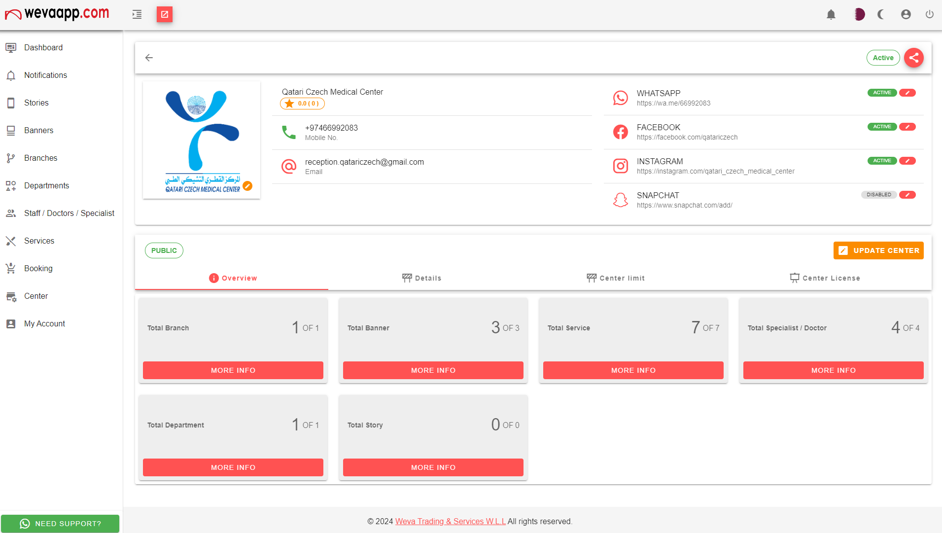Open Weva Trading & Services W.L.L link
Screen dimensions: 942x533
tap(451, 521)
